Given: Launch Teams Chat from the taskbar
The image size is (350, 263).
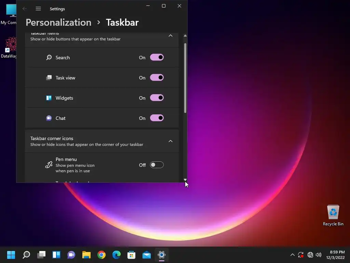Looking at the screenshot, I should [71, 254].
